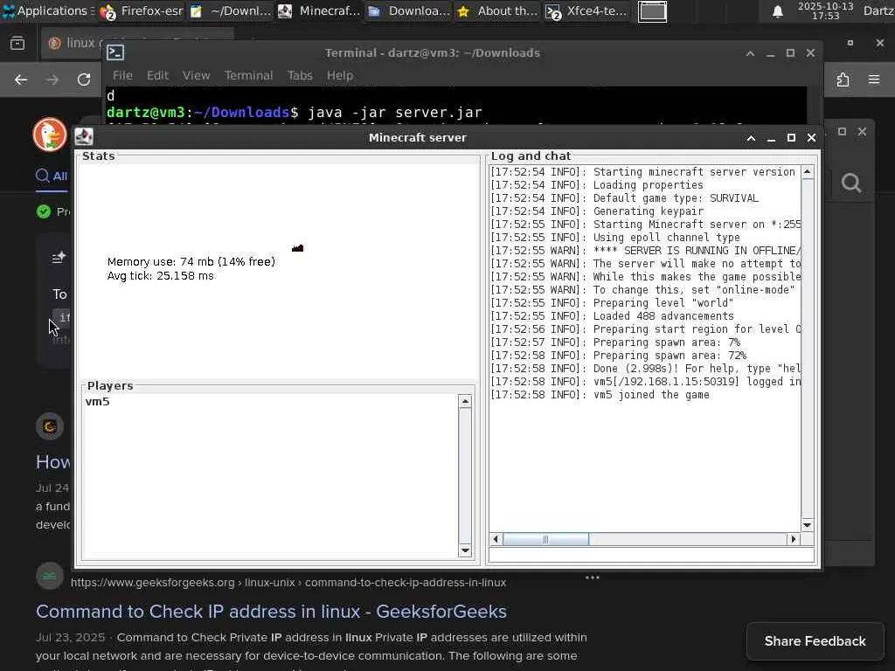Click the Share Feedback button
The width and height of the screenshot is (895, 671).
point(815,641)
